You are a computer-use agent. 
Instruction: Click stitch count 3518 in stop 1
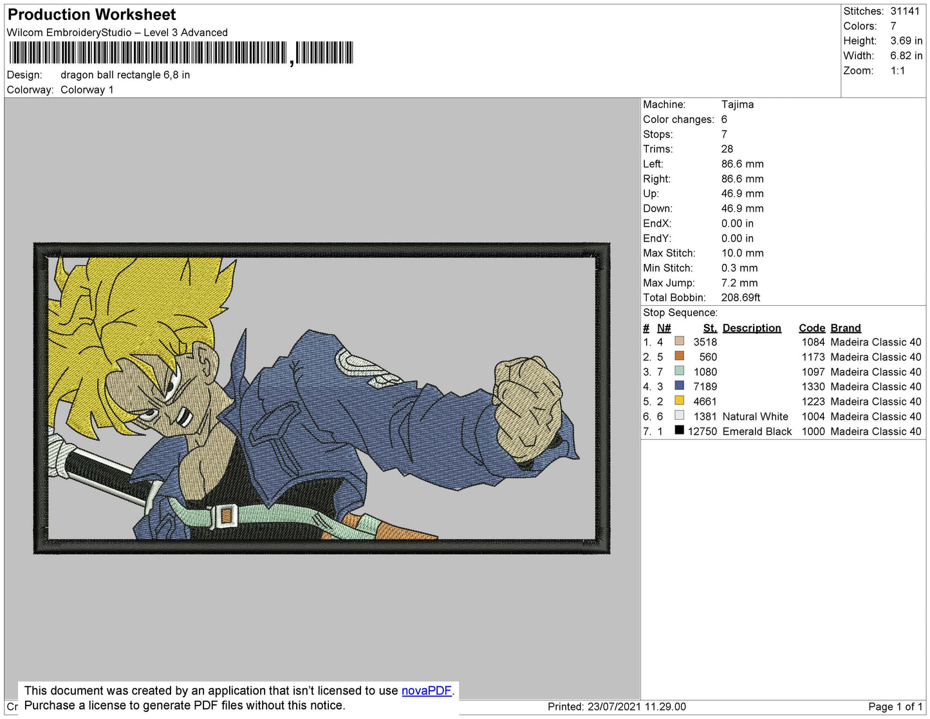click(705, 342)
